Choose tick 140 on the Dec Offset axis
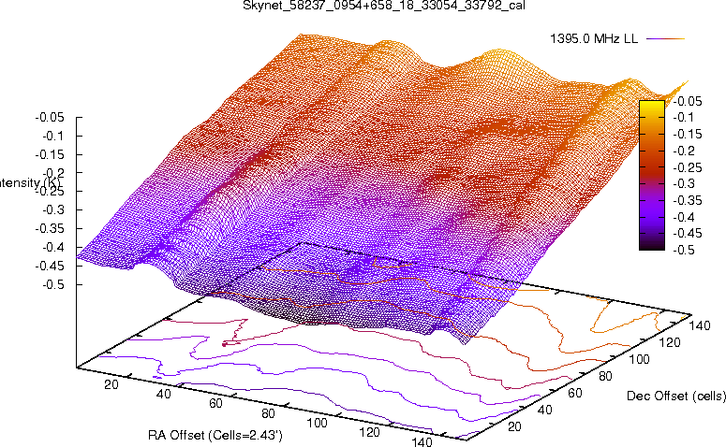 pos(700,325)
